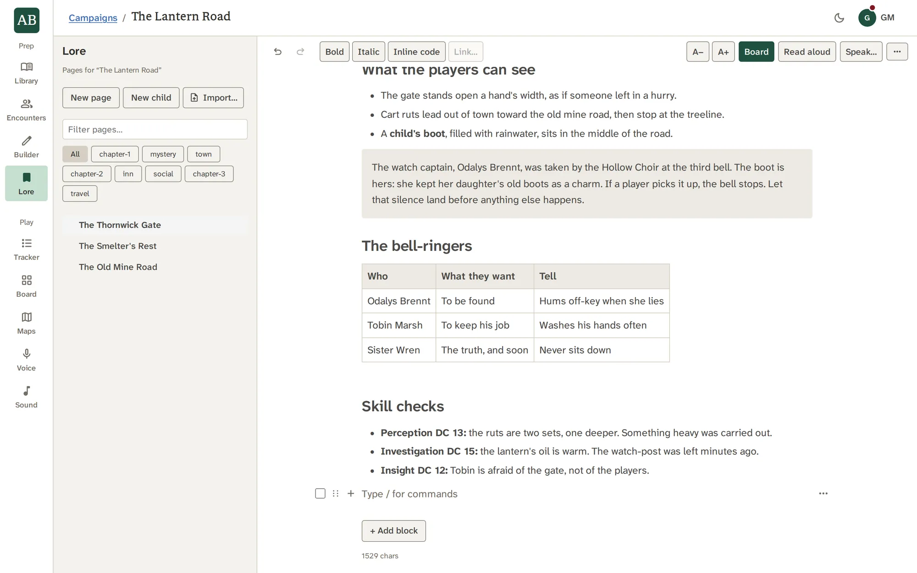This screenshot has height=573, width=917.
Task: Open the Import... dialog
Action: (213, 98)
